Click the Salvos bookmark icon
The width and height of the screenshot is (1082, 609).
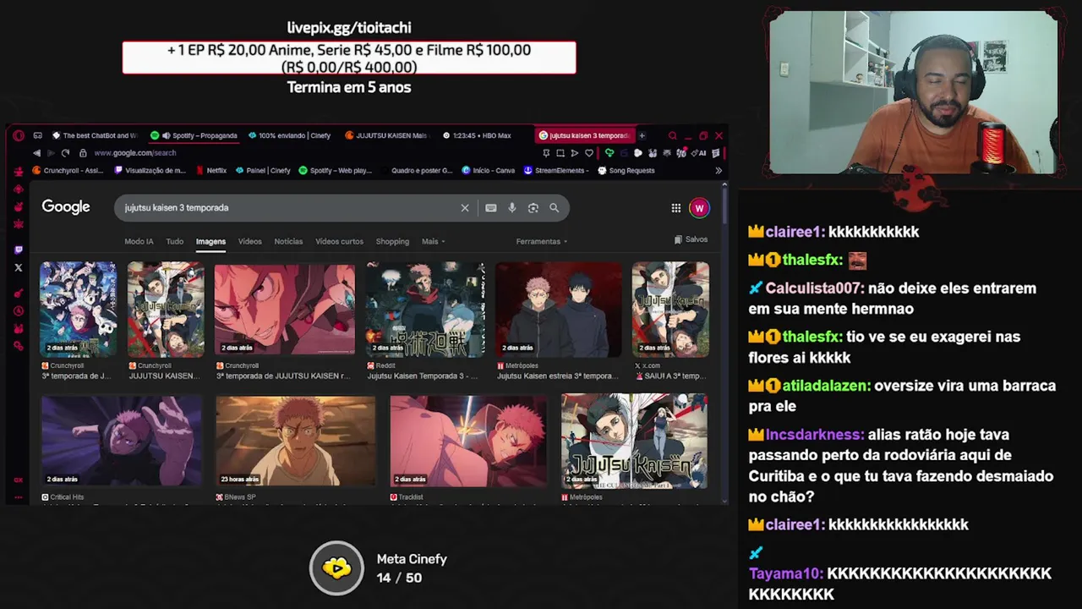coord(678,240)
